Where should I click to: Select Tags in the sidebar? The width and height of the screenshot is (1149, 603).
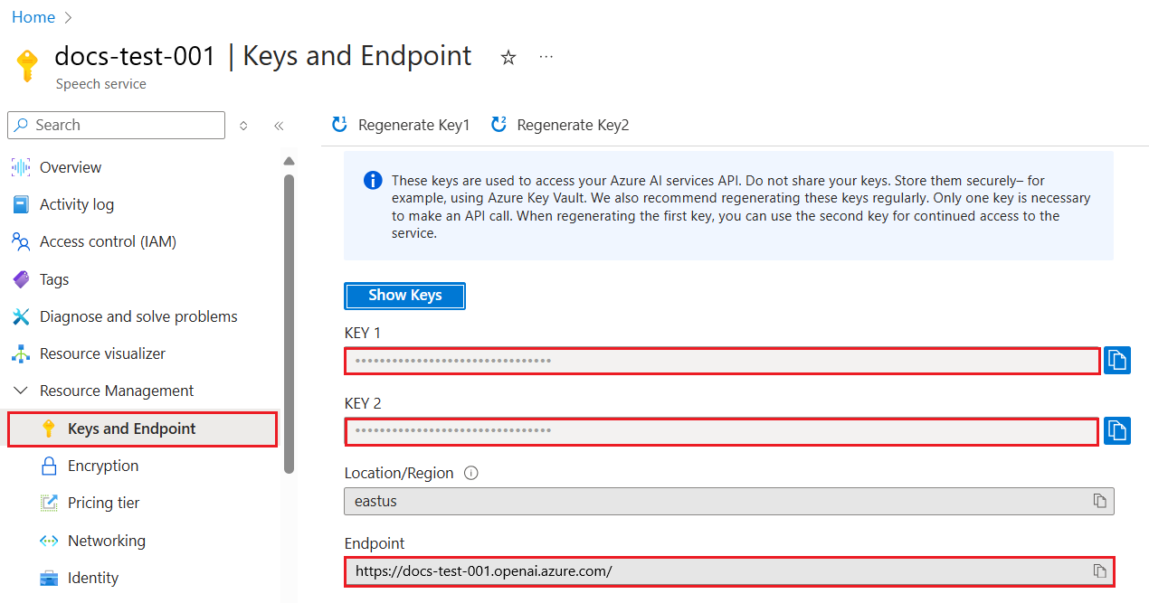click(x=55, y=278)
